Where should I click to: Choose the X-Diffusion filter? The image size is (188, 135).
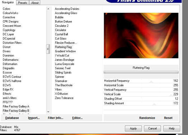click(x=61, y=94)
